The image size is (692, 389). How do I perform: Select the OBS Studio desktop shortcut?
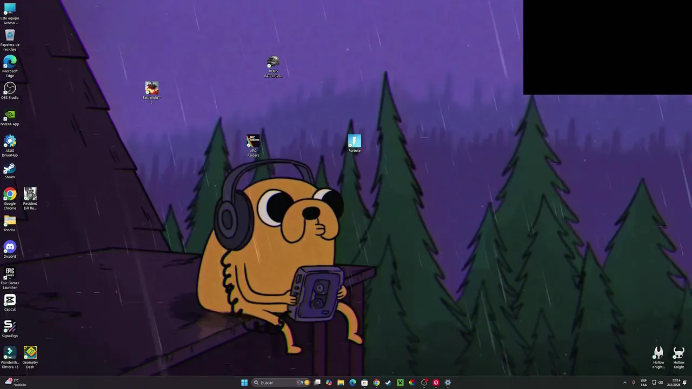(10, 91)
